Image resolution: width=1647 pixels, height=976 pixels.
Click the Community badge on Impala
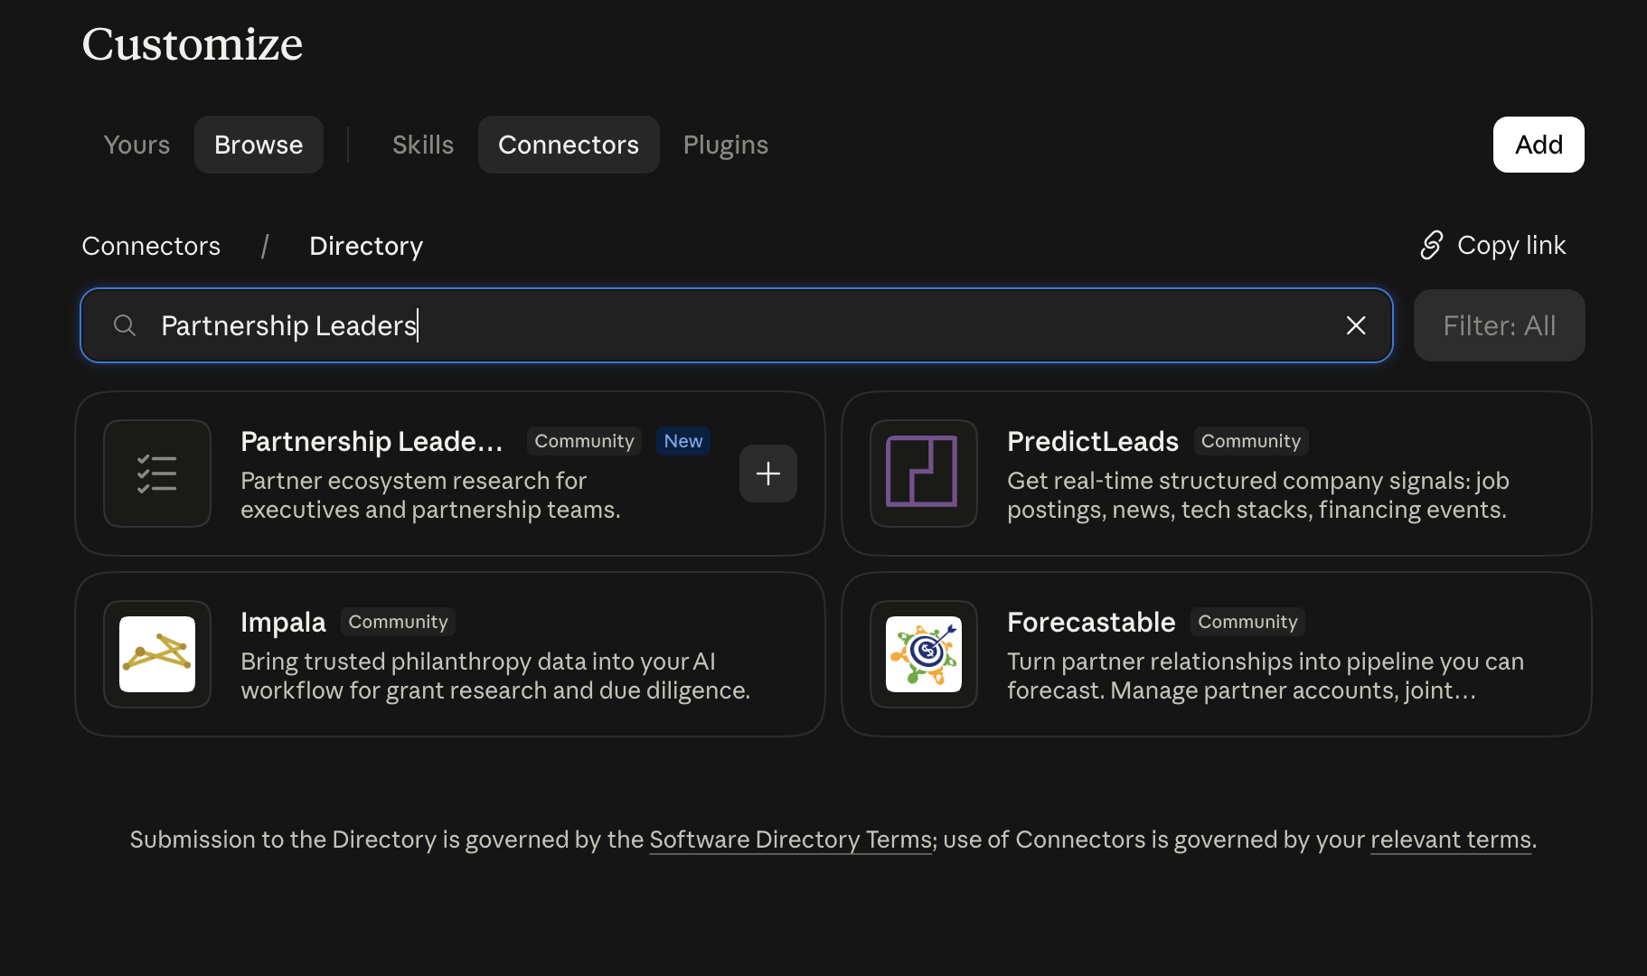398,622
